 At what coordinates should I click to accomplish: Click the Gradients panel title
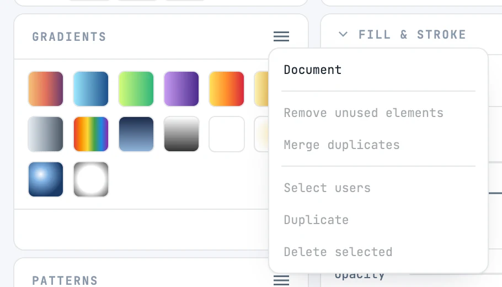point(69,36)
